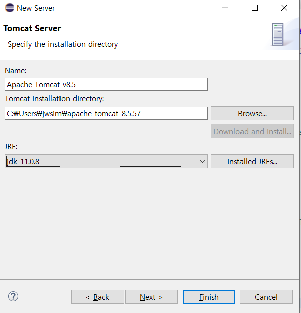Edit the server Name field
Screen dimensions: 301x313
(106, 84)
